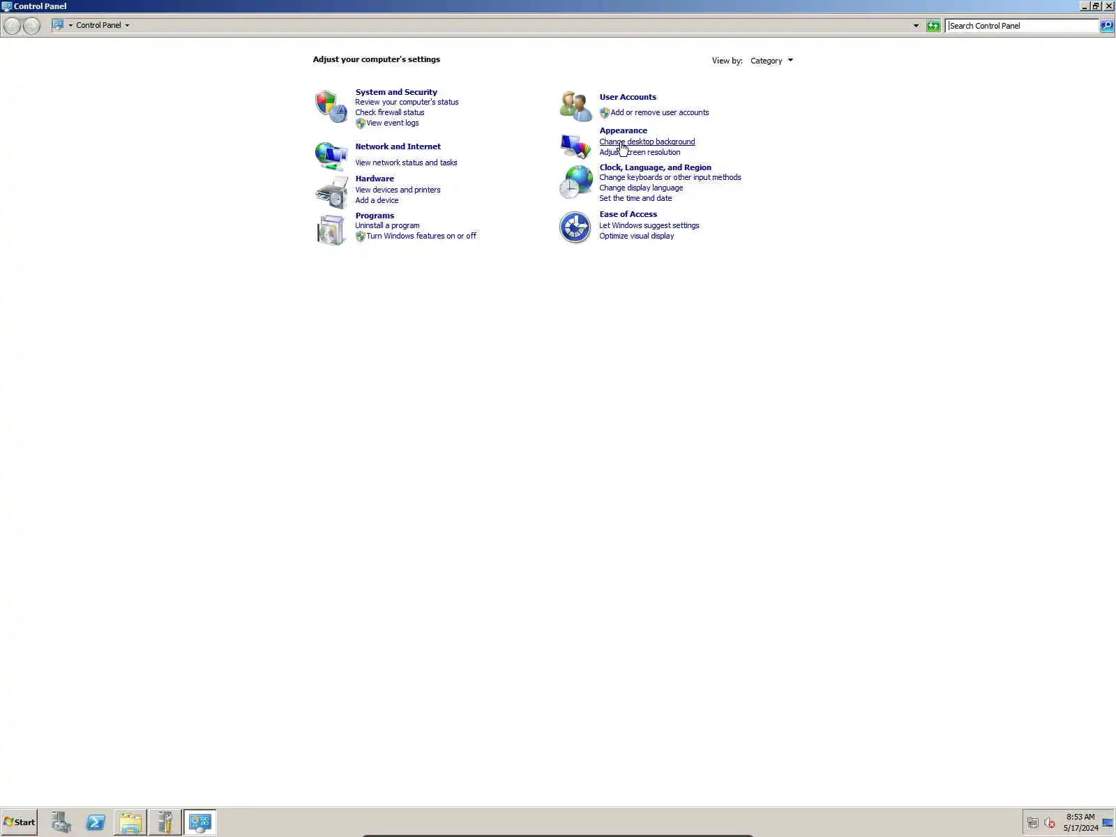
Task: Click the Search Control Panel field
Action: (x=1023, y=26)
